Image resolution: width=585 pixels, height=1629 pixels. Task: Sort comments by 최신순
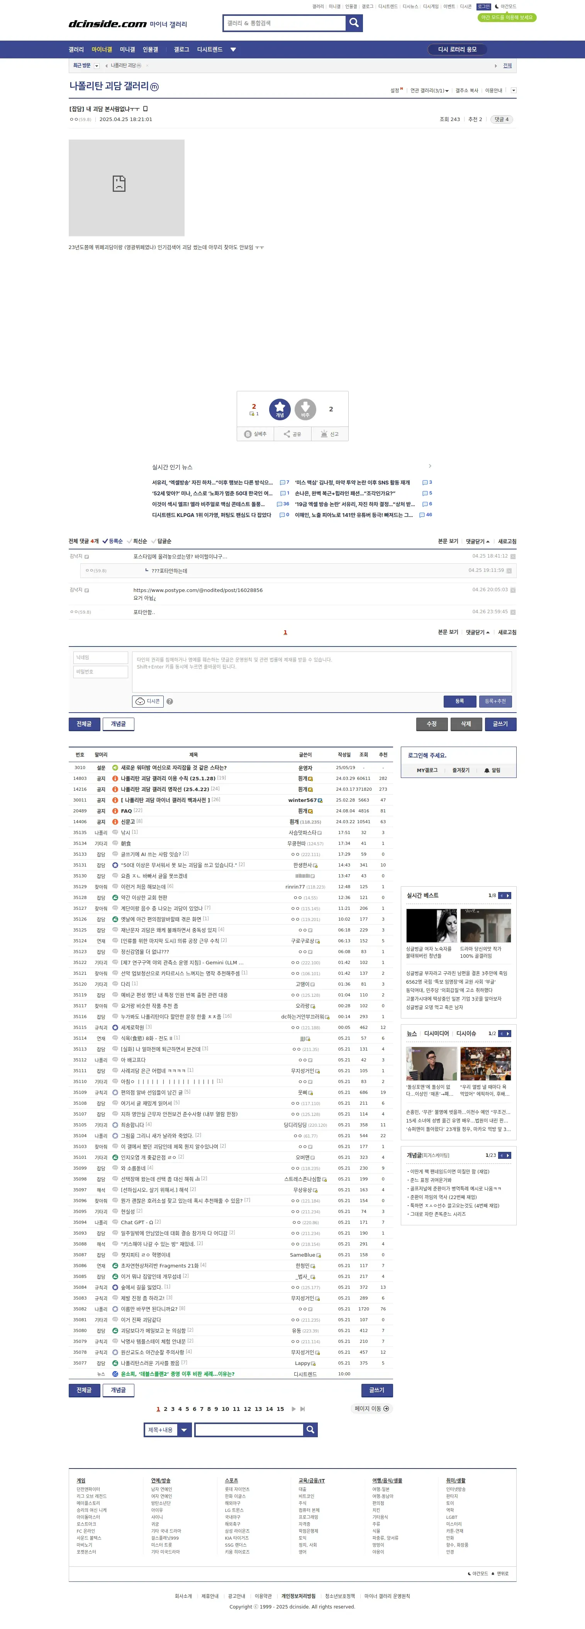pos(137,541)
